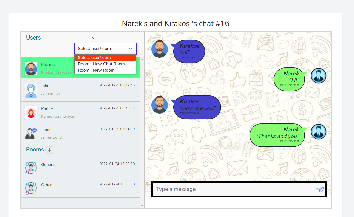Click "Thanks and you" message bubble

coord(278,135)
